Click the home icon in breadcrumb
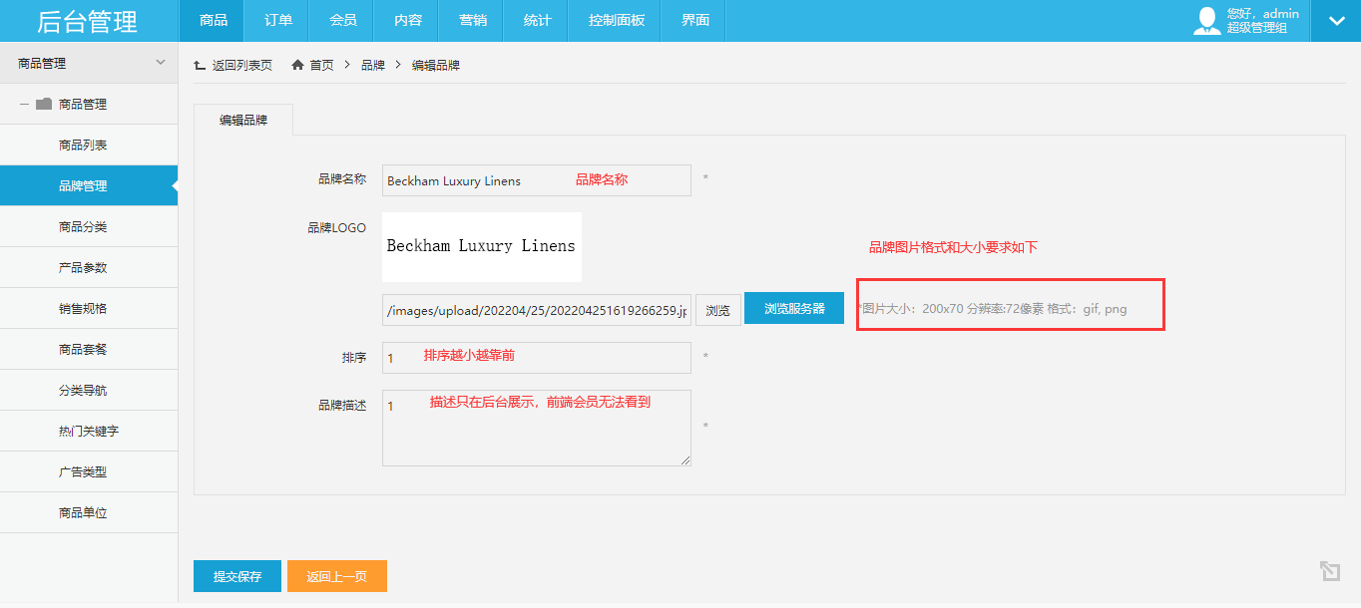The width and height of the screenshot is (1361, 608). click(x=297, y=65)
